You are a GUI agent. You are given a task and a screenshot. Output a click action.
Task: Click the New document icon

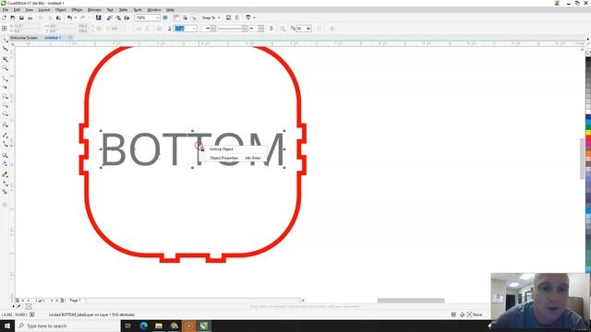point(4,18)
